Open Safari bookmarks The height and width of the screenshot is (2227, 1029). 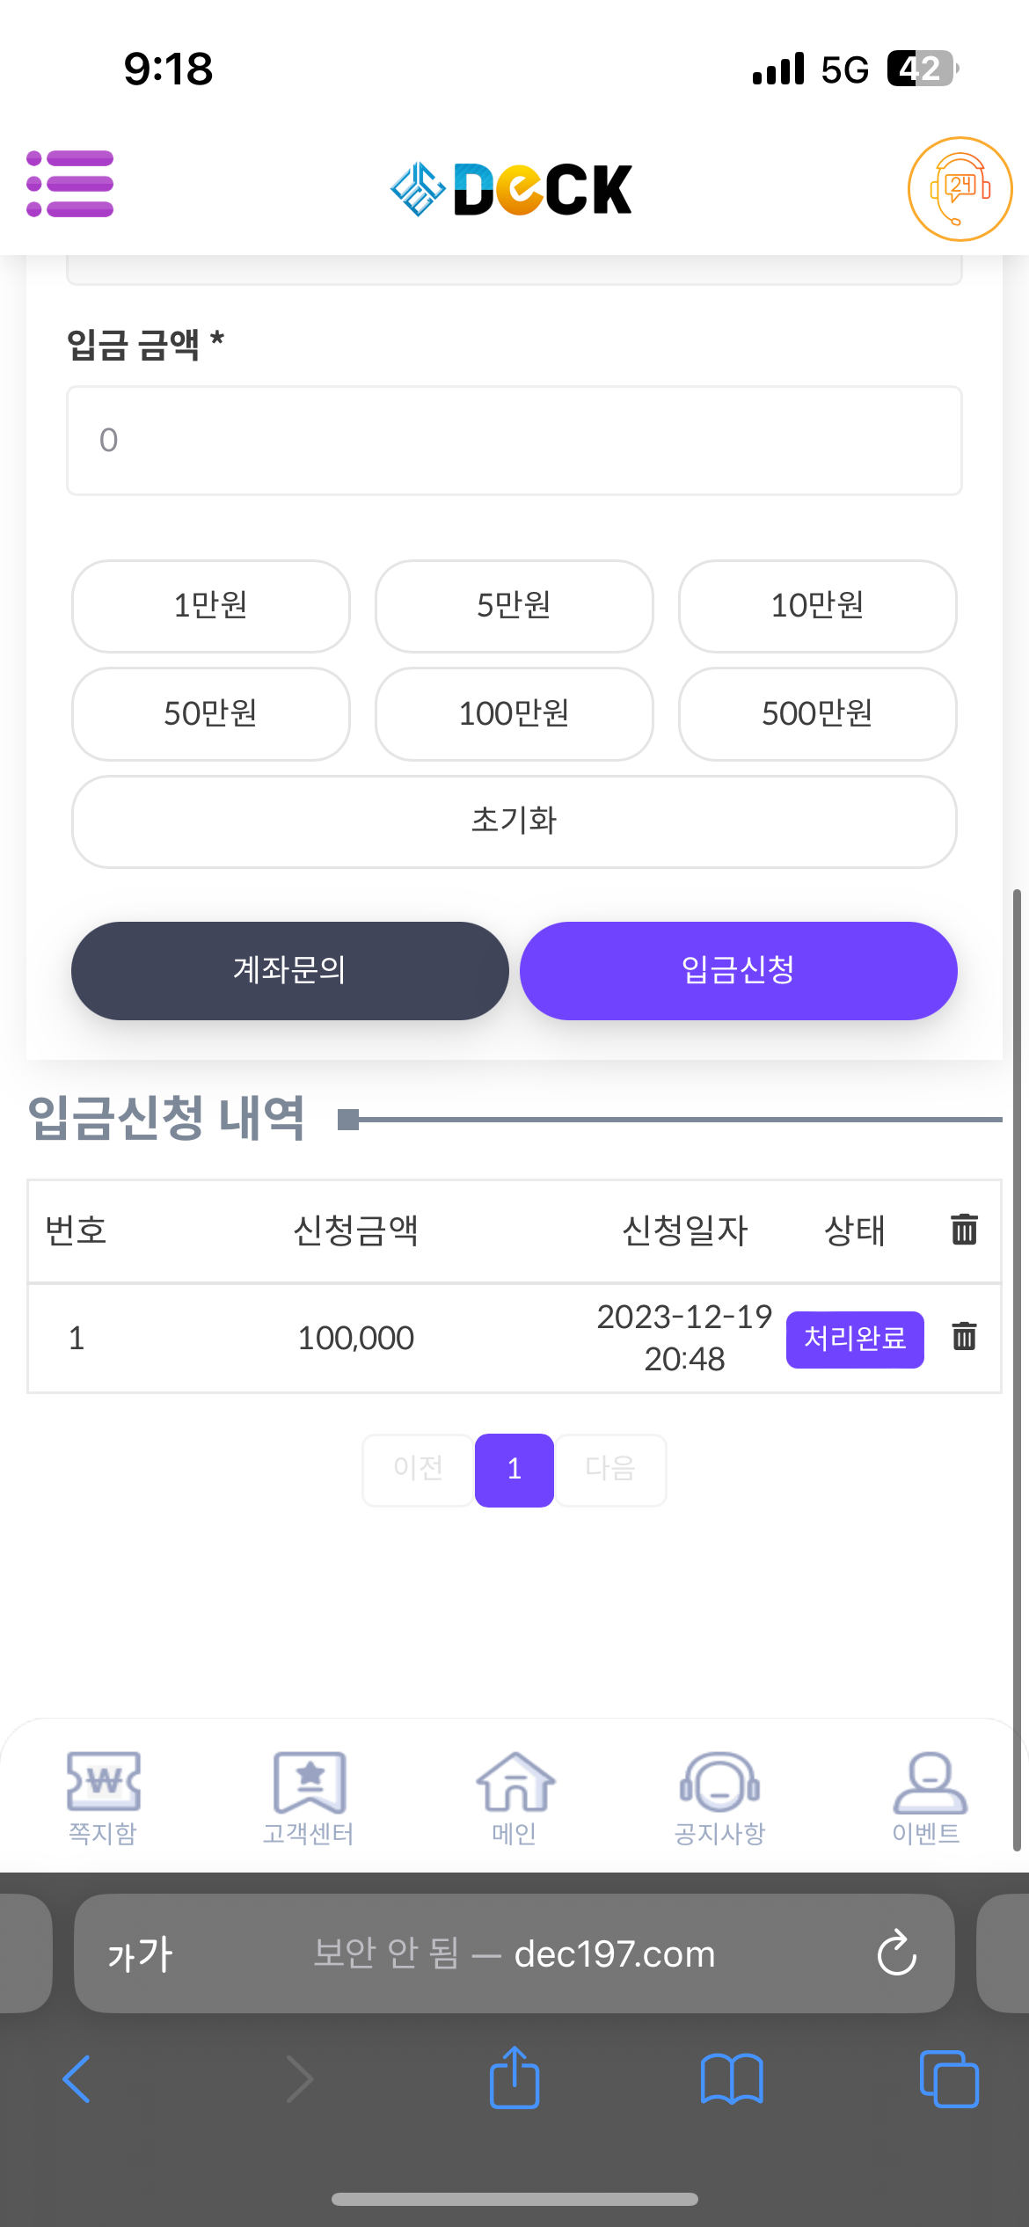coord(731,2078)
